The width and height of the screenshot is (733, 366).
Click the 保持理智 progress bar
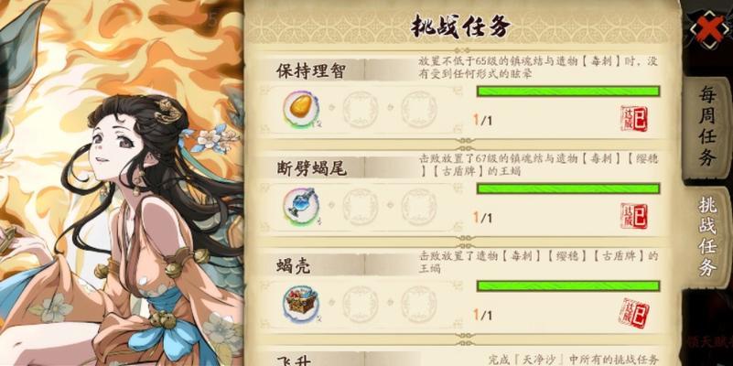tap(568, 91)
